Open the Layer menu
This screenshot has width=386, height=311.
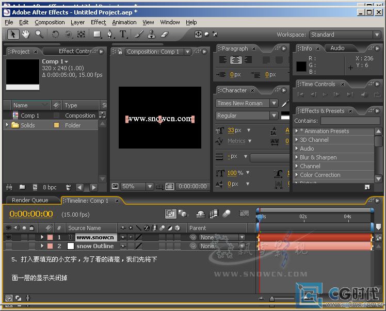click(77, 22)
